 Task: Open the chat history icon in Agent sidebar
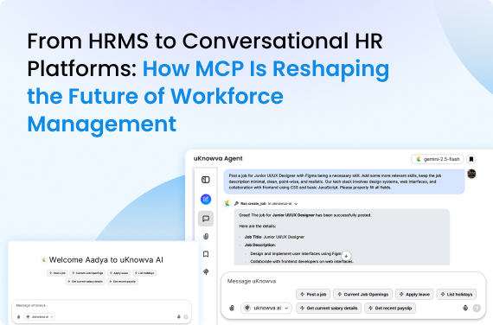click(206, 219)
